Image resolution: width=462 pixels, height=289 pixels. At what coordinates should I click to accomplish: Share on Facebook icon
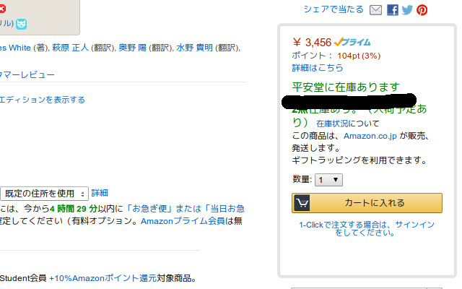click(x=393, y=10)
